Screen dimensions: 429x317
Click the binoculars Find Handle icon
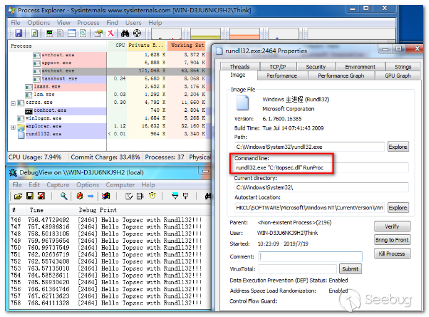[x=124, y=33]
